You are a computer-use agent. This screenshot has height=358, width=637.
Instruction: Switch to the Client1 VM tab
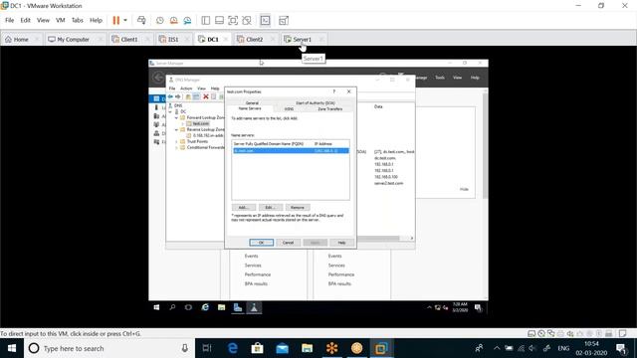pos(129,40)
